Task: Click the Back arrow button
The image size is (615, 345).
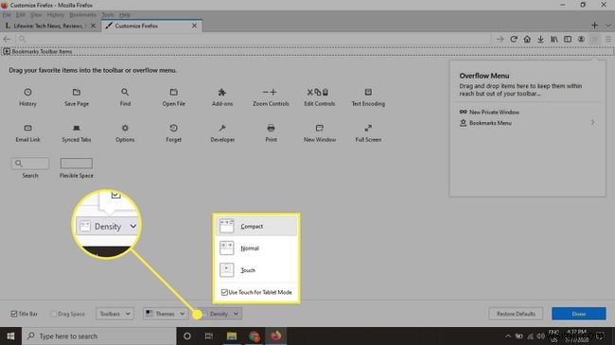Action: 7,39
